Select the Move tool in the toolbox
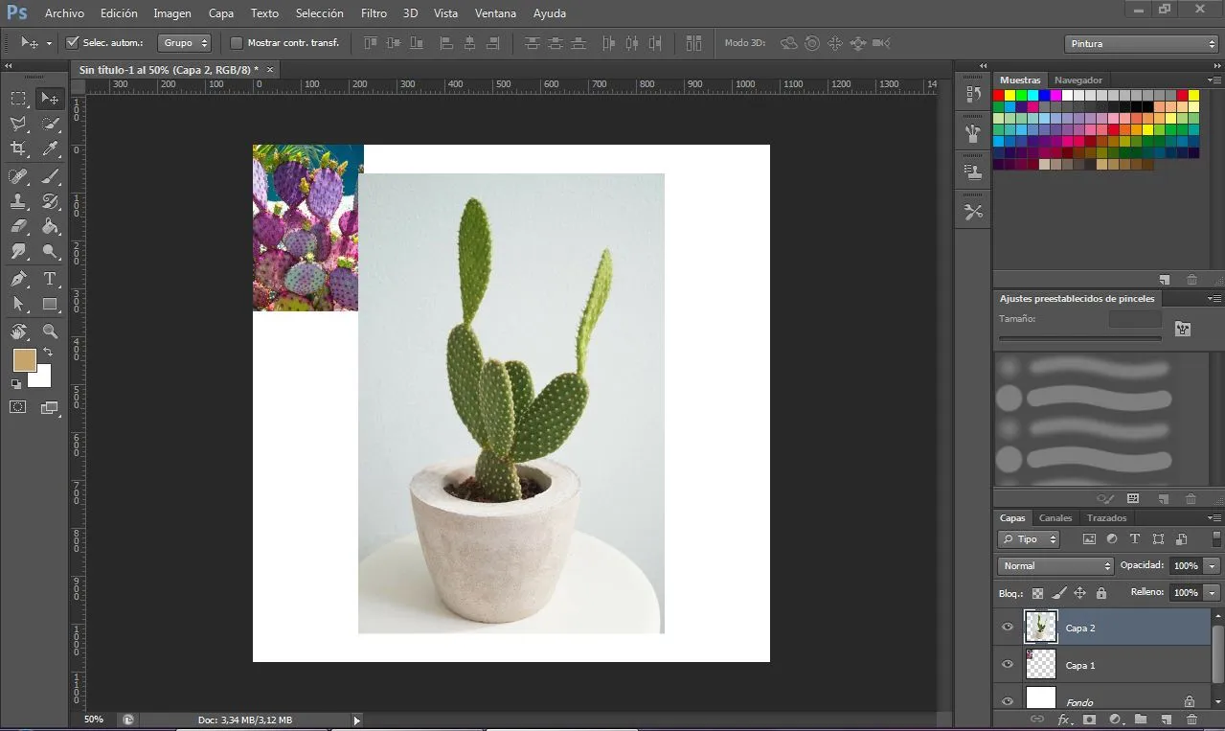 tap(50, 98)
